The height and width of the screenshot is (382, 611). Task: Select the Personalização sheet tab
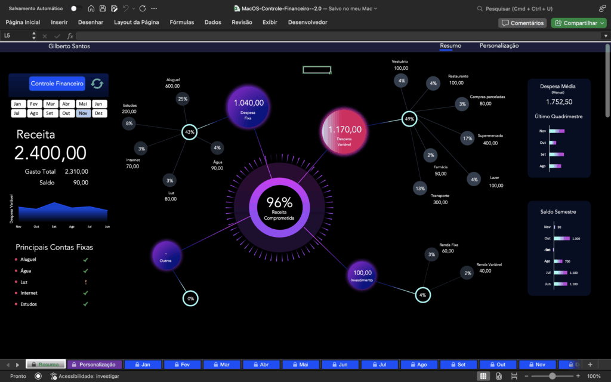click(95, 364)
